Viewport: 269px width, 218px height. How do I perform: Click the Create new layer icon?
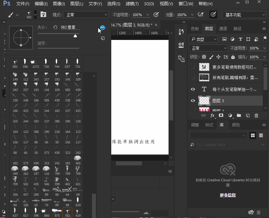tap(248, 116)
